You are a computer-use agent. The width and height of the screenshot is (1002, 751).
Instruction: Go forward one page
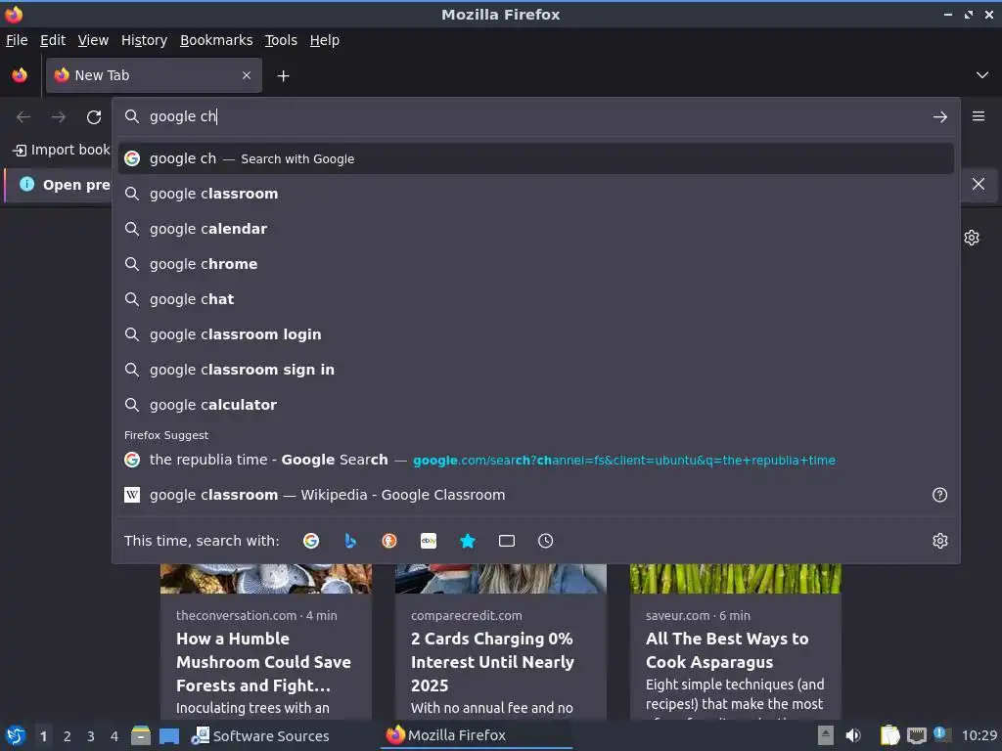(59, 117)
